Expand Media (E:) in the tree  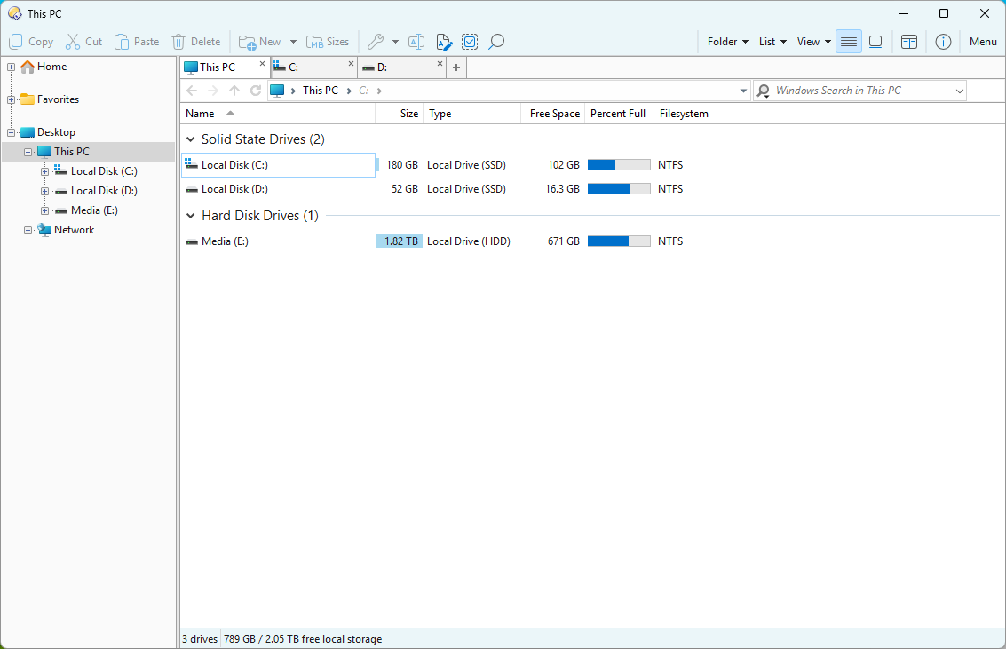pyautogui.click(x=44, y=210)
